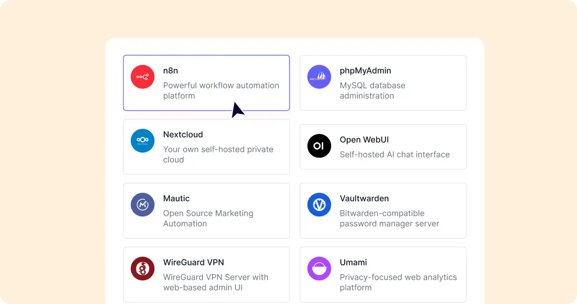Open the Umami analytics app card
Image resolution: width=577 pixels, height=304 pixels.
(383, 274)
